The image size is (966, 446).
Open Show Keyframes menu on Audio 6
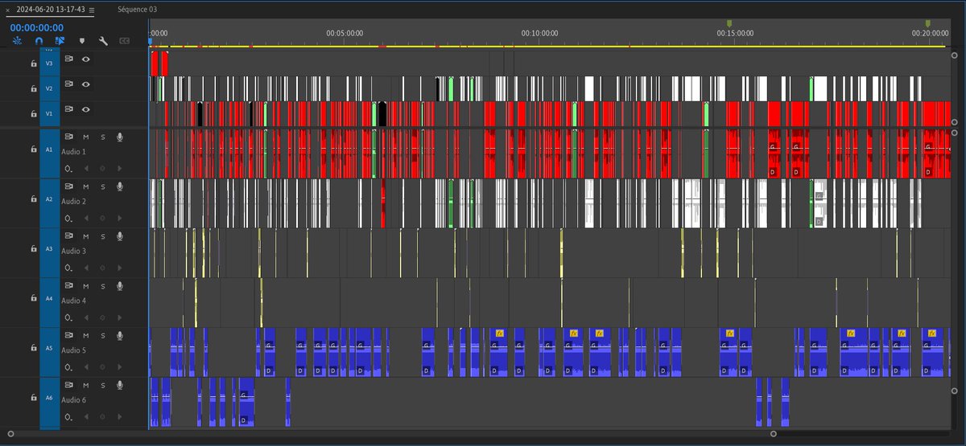point(68,416)
